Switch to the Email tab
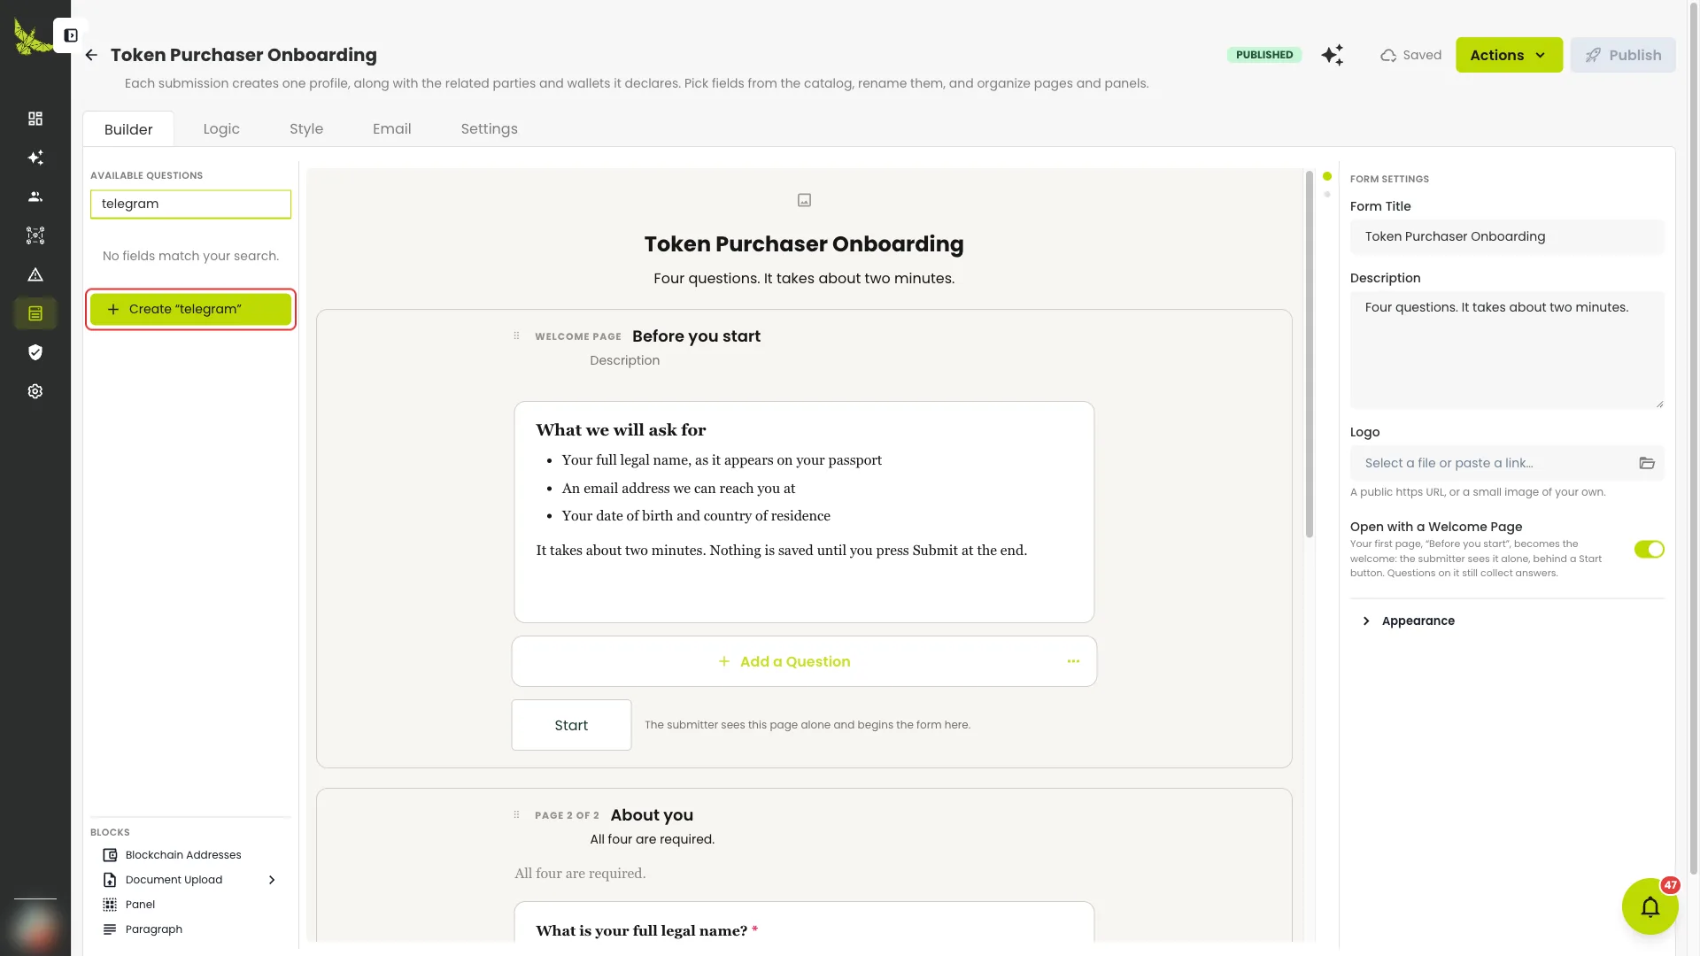 tap(392, 128)
